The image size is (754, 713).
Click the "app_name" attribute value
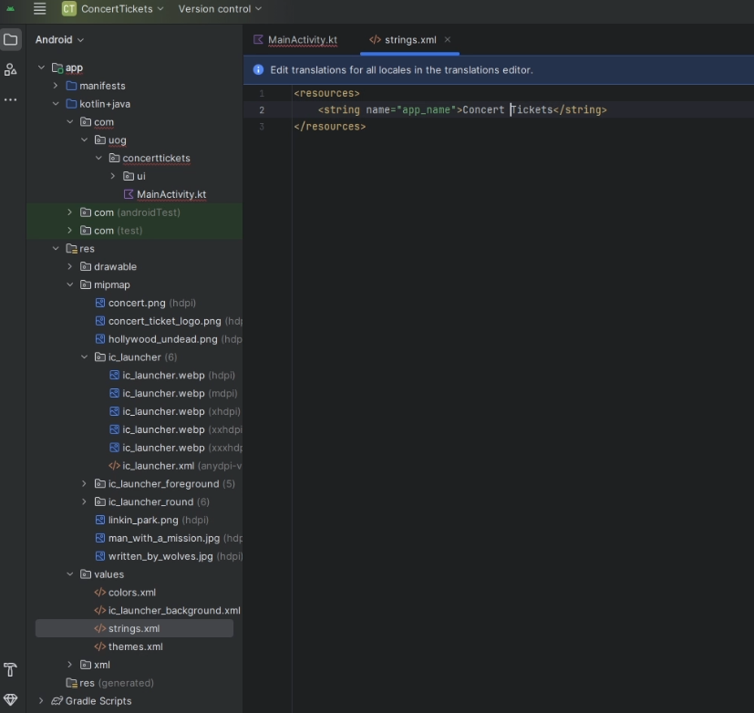coord(426,109)
